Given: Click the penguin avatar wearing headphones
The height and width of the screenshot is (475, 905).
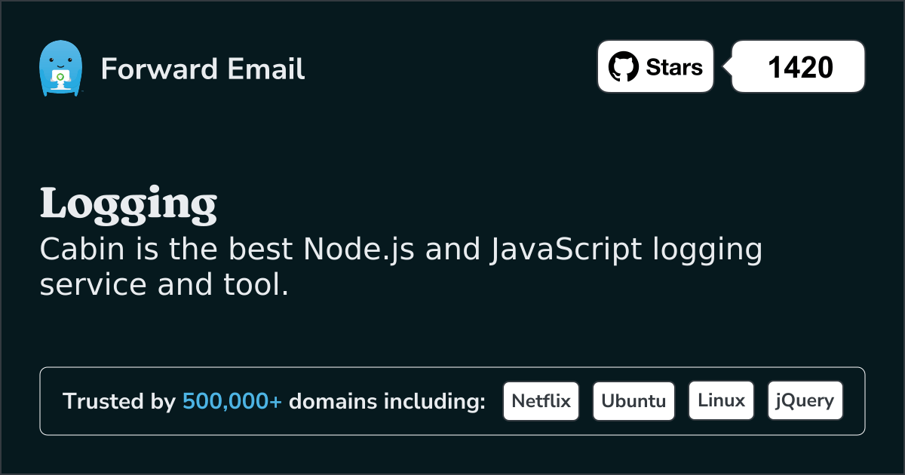Looking at the screenshot, I should point(60,68).
